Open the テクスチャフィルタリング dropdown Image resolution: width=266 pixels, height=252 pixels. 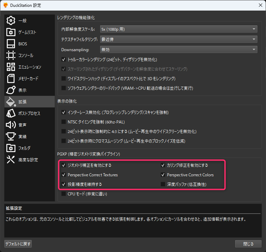(179, 39)
